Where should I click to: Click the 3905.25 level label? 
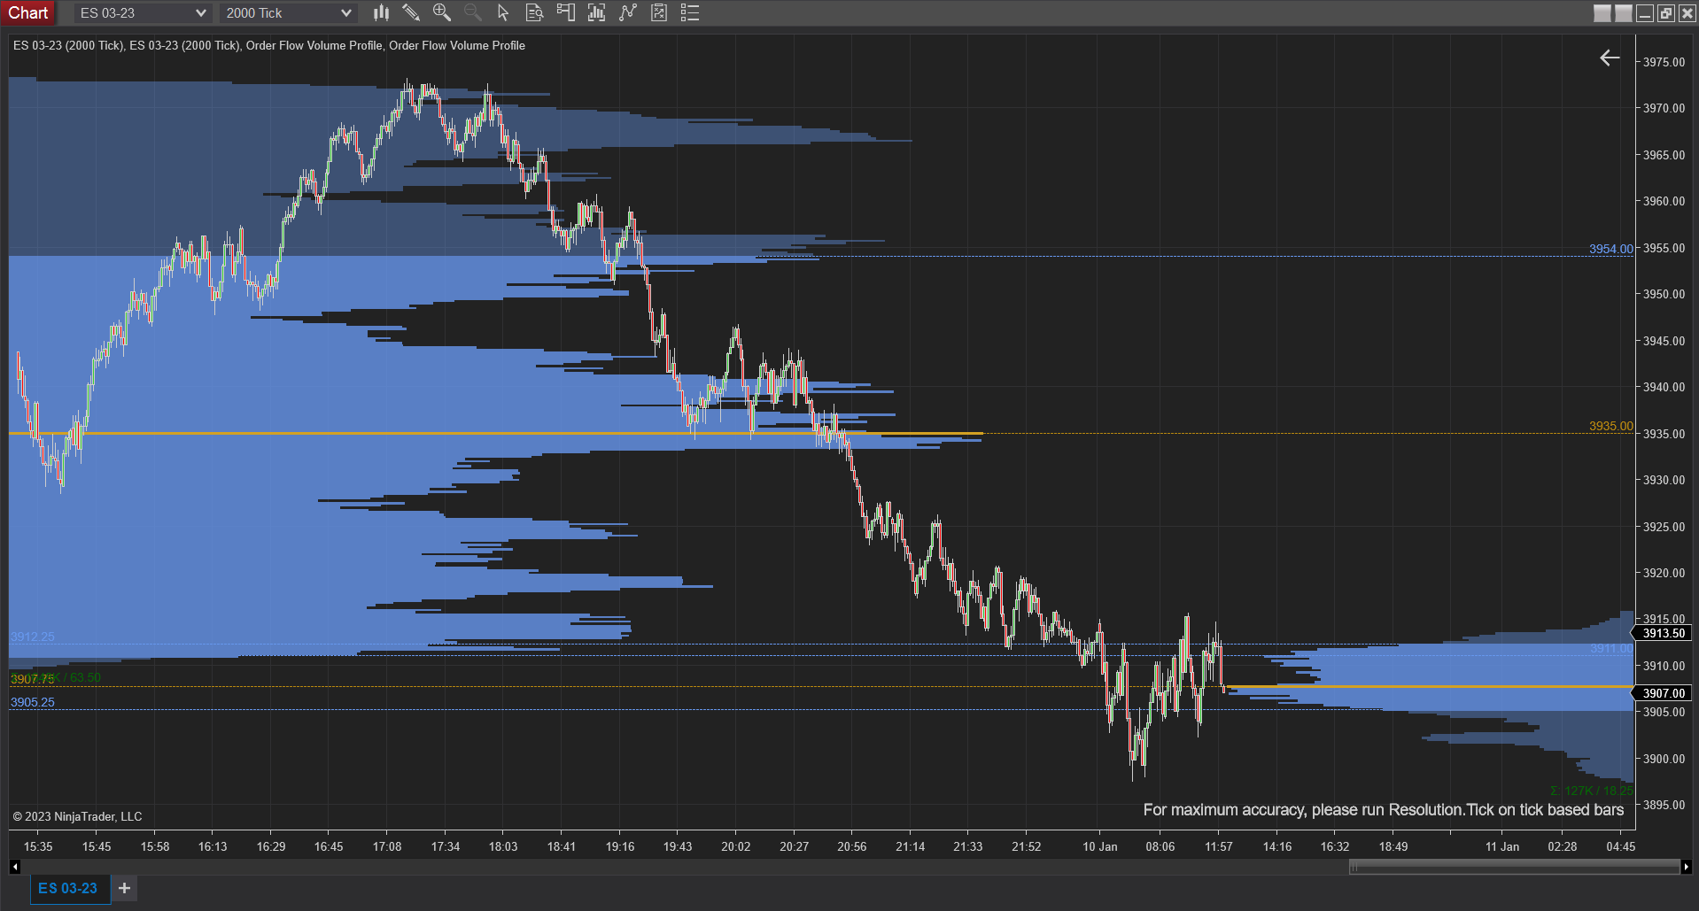(33, 702)
